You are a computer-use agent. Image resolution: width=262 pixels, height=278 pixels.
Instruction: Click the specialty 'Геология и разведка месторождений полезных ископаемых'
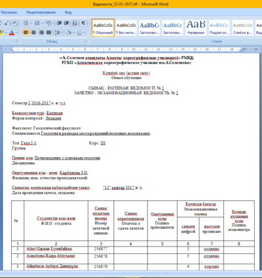[x=96, y=133]
